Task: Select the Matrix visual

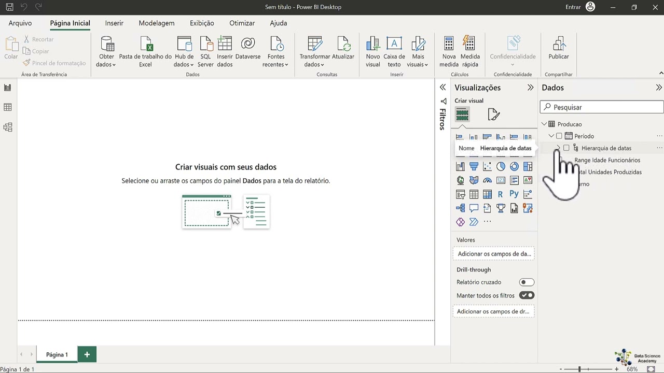Action: [x=487, y=194]
